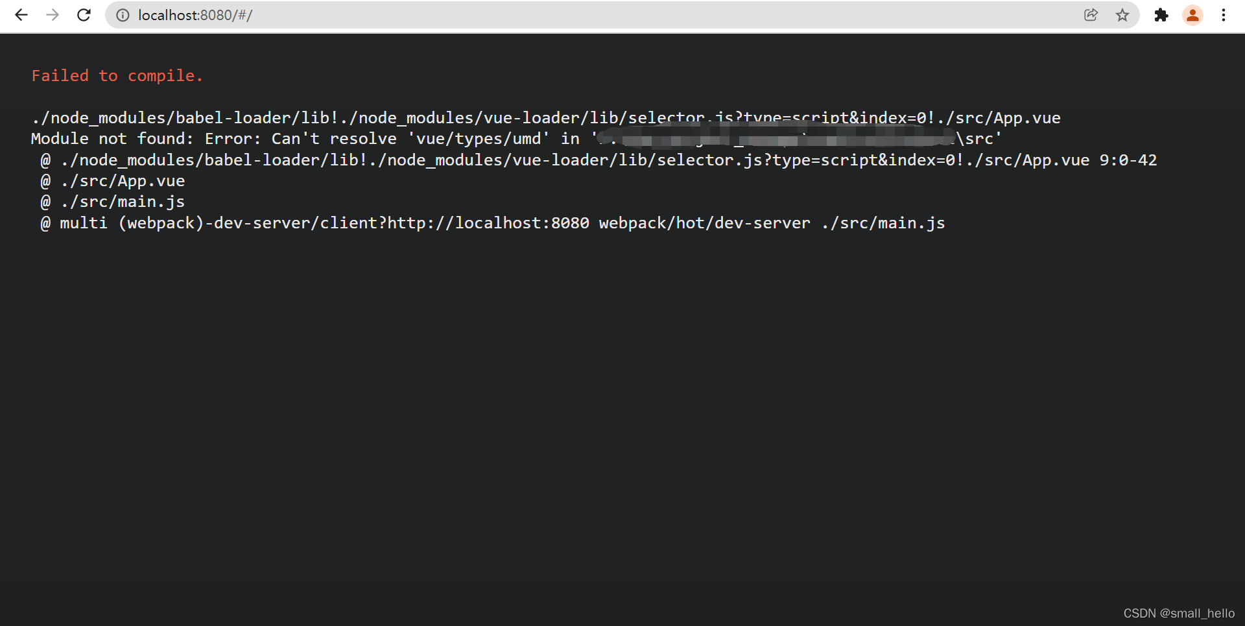The image size is (1245, 626).
Task: View site information for localhost
Action: pyautogui.click(x=123, y=15)
